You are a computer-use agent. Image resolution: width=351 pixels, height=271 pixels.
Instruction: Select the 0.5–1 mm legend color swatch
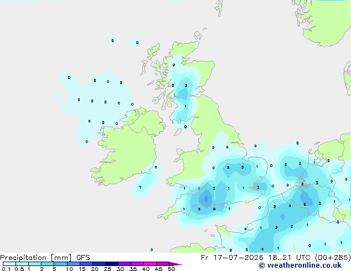click(x=22, y=264)
